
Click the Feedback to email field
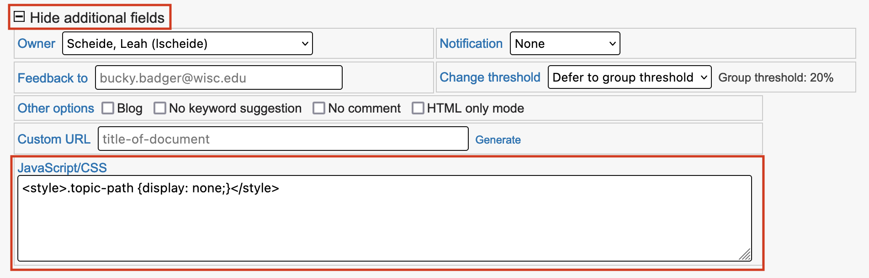[x=219, y=77]
